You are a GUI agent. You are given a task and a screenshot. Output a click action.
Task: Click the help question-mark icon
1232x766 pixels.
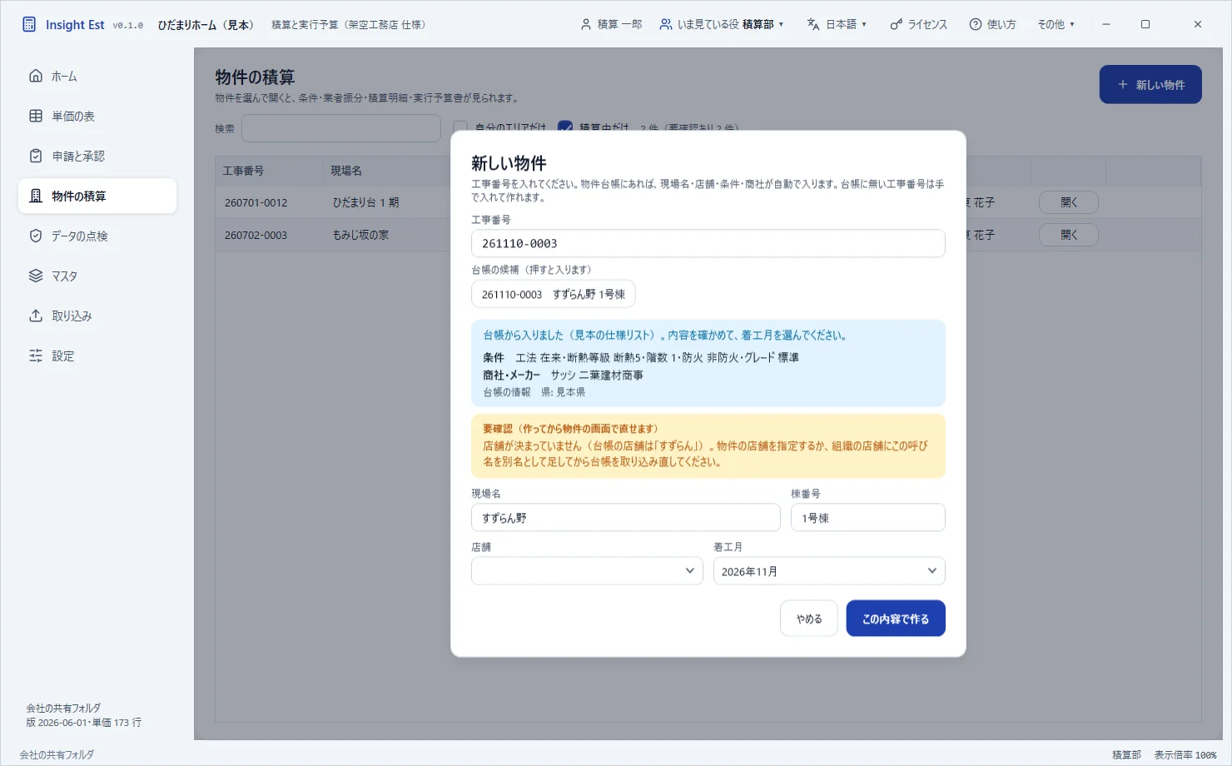tap(976, 24)
